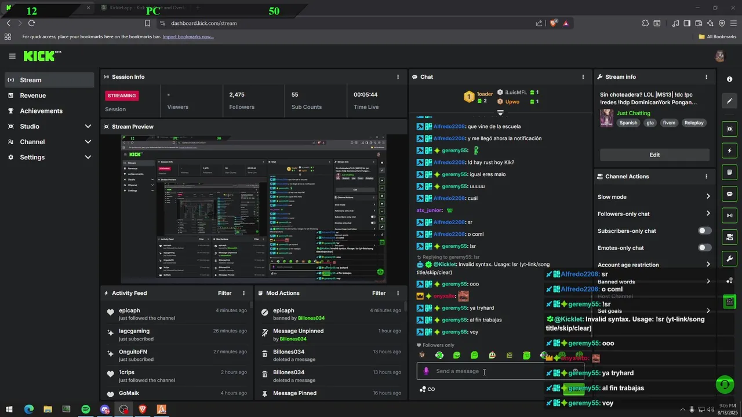Click the lightning bolt icon in right toolbar

click(729, 151)
